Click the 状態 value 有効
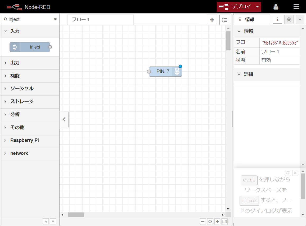The image size is (306, 226). (x=266, y=60)
